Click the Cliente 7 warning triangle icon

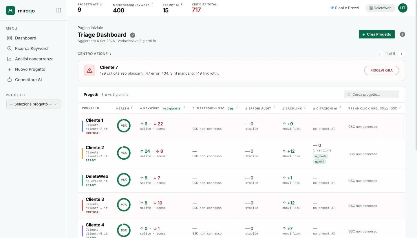pos(89,70)
